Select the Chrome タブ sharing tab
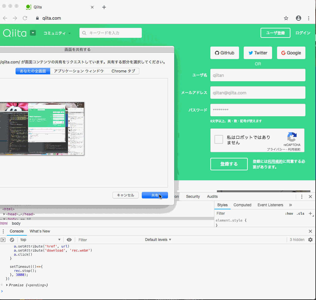The width and height of the screenshot is (316, 300). click(123, 71)
